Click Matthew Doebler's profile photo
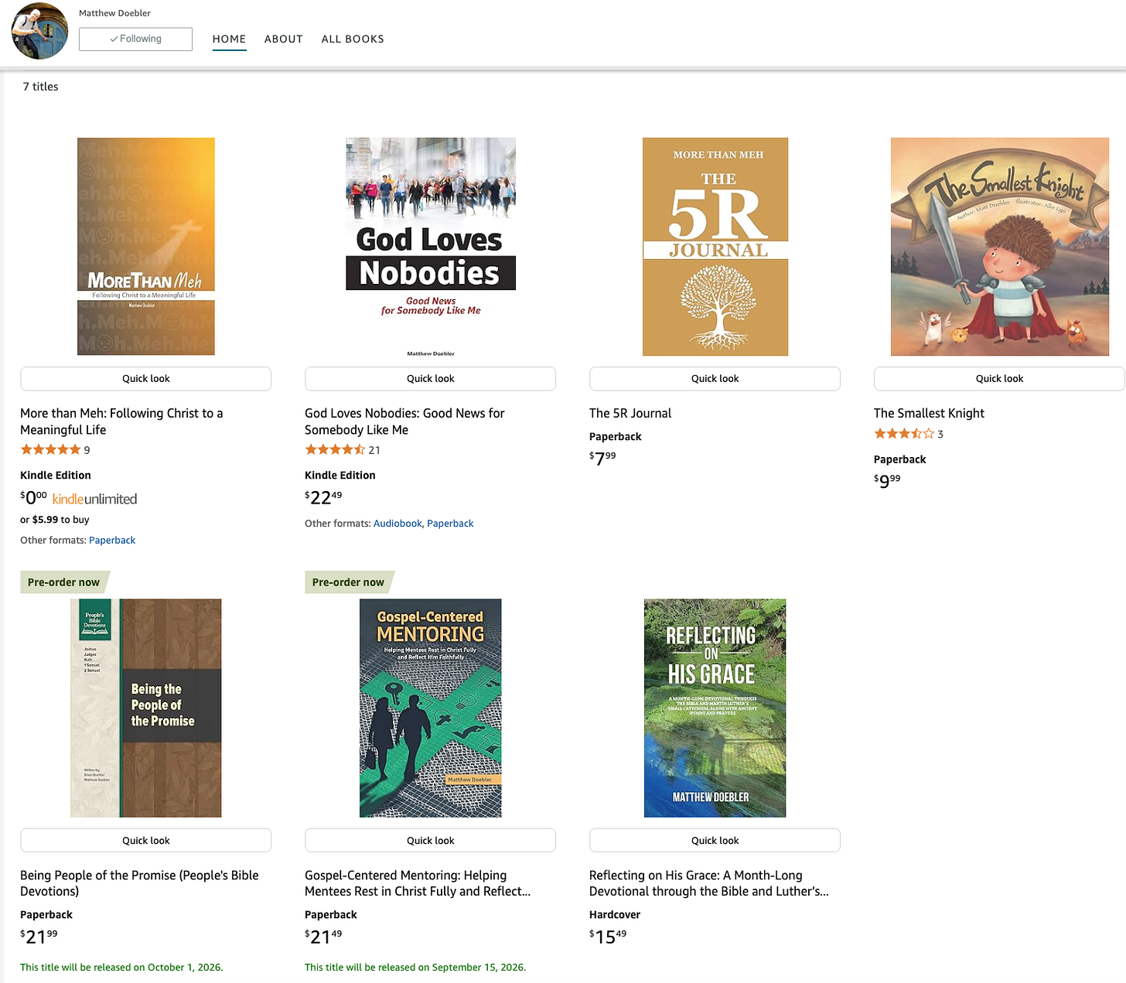The image size is (1126, 983). pos(39,31)
